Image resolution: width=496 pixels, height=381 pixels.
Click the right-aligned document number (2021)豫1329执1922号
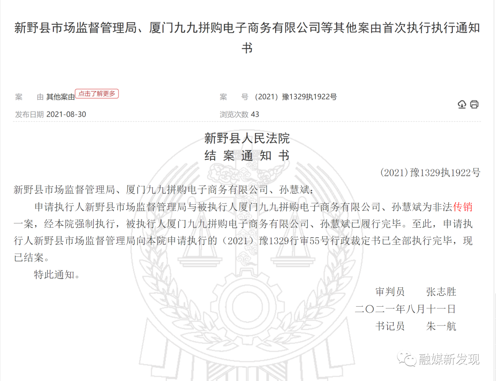click(x=430, y=173)
